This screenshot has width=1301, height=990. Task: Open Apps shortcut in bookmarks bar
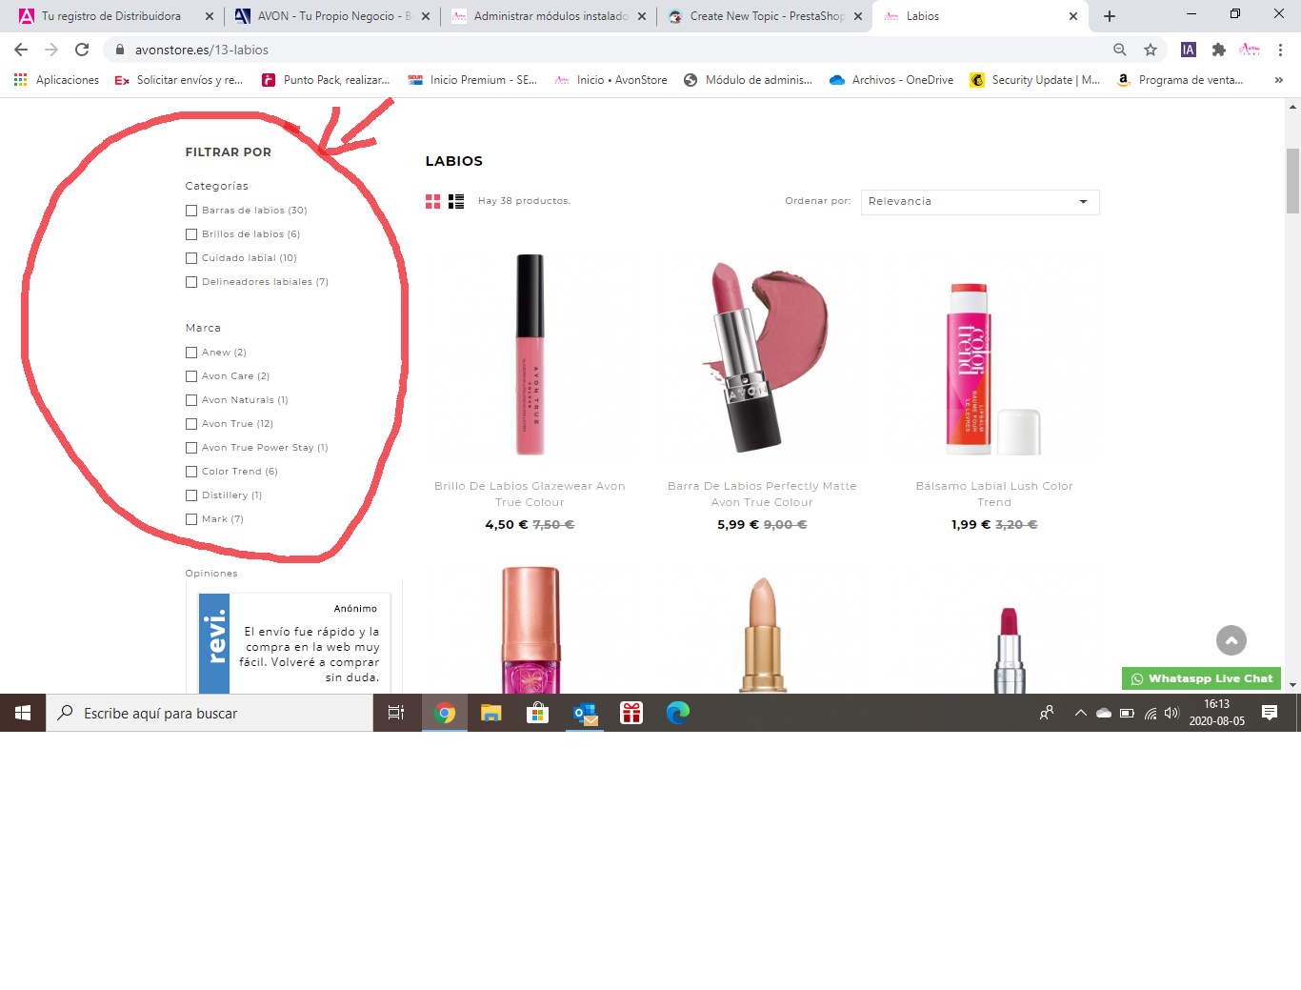click(x=56, y=80)
